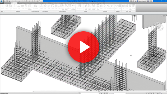Play the video with red play button
Viewport: 167px width, 94px height.
click(83, 47)
